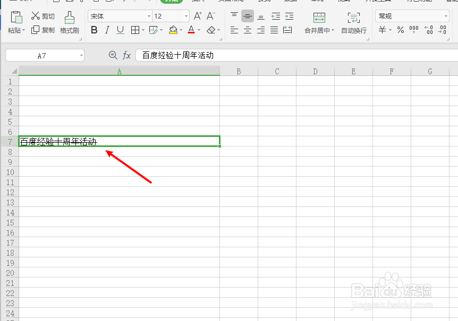Increase font size with A+ icon
The width and height of the screenshot is (458, 321).
198,16
